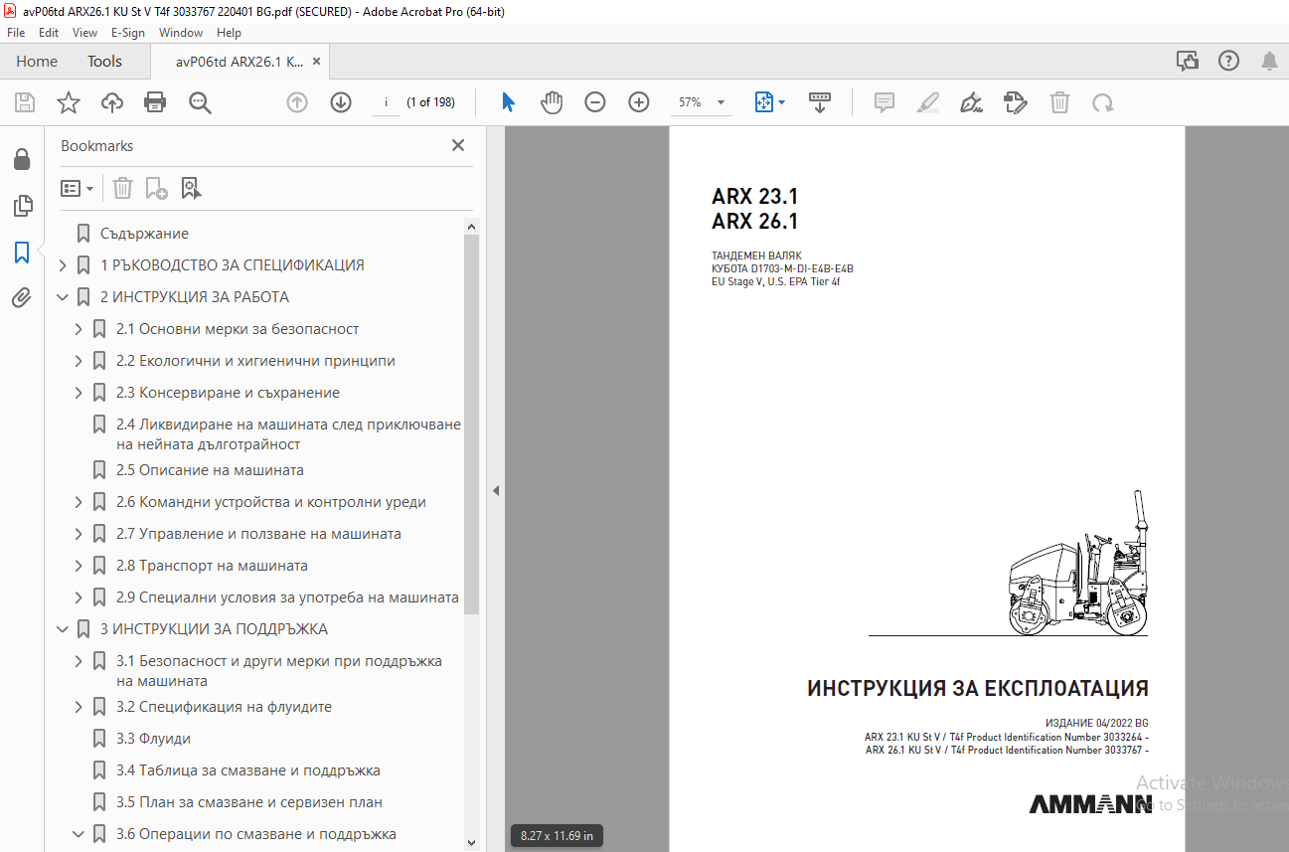
Task: Open the Help menu
Action: point(229,32)
